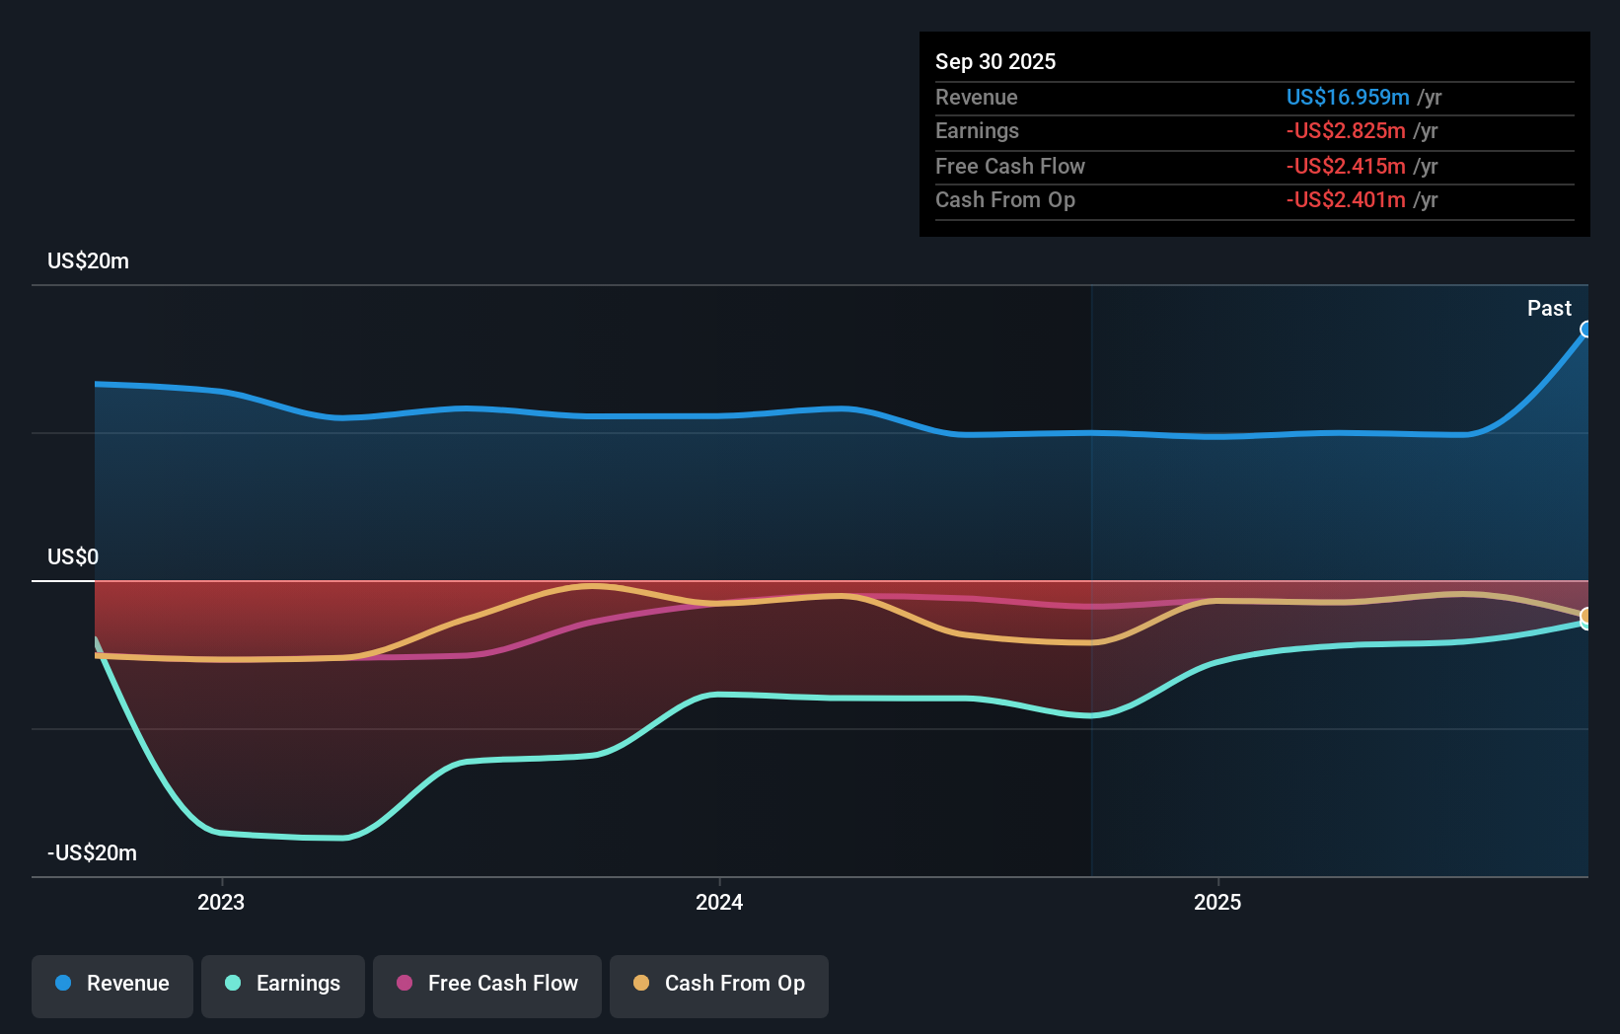
Task: Click the US$20m y-axis label
Action: pyautogui.click(x=88, y=260)
